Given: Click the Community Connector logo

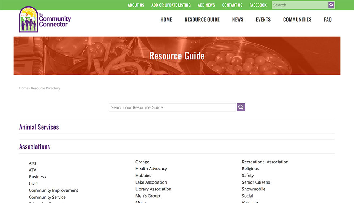Looking at the screenshot, I should [45, 19].
